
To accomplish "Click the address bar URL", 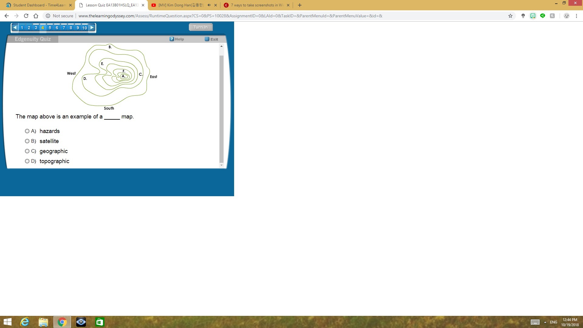I will tap(230, 16).
